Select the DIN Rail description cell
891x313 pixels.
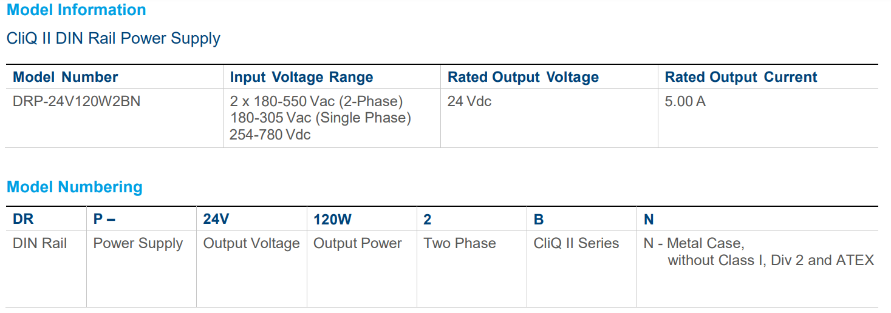(40, 243)
